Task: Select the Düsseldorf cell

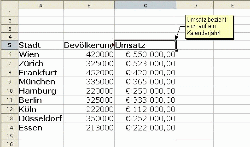Action: click(x=41, y=118)
